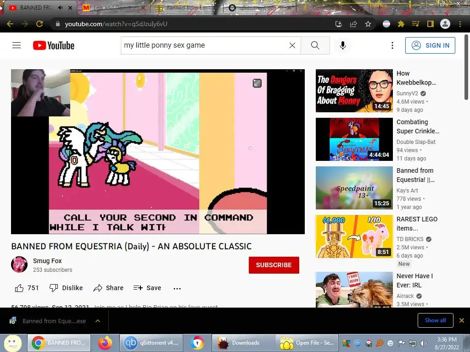
Task: Click the Dislike button
Action: click(66, 288)
